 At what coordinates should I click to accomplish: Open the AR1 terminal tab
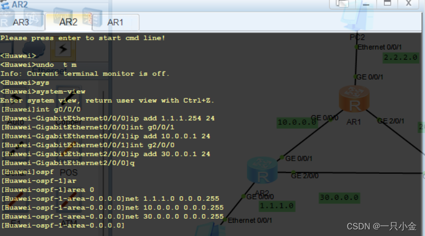pos(115,22)
